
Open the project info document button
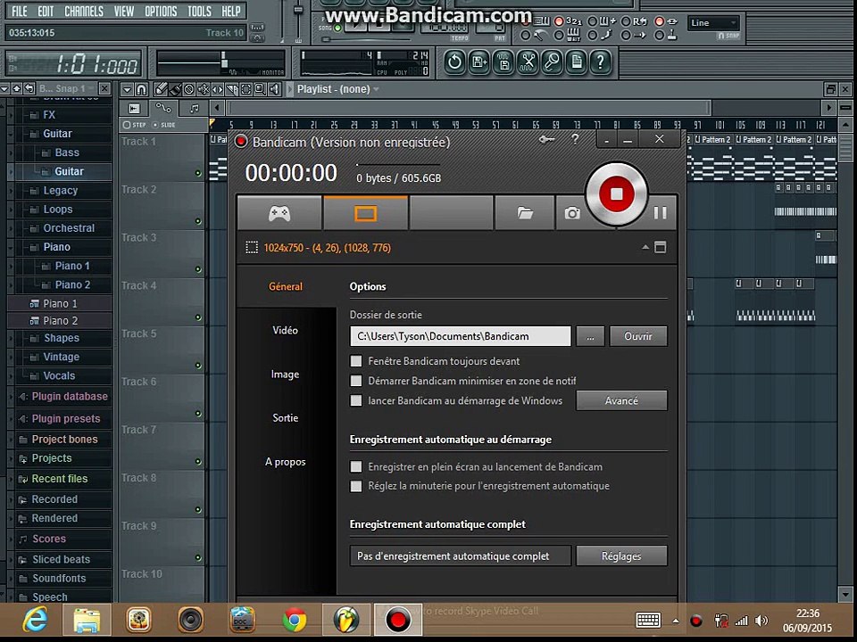click(576, 62)
